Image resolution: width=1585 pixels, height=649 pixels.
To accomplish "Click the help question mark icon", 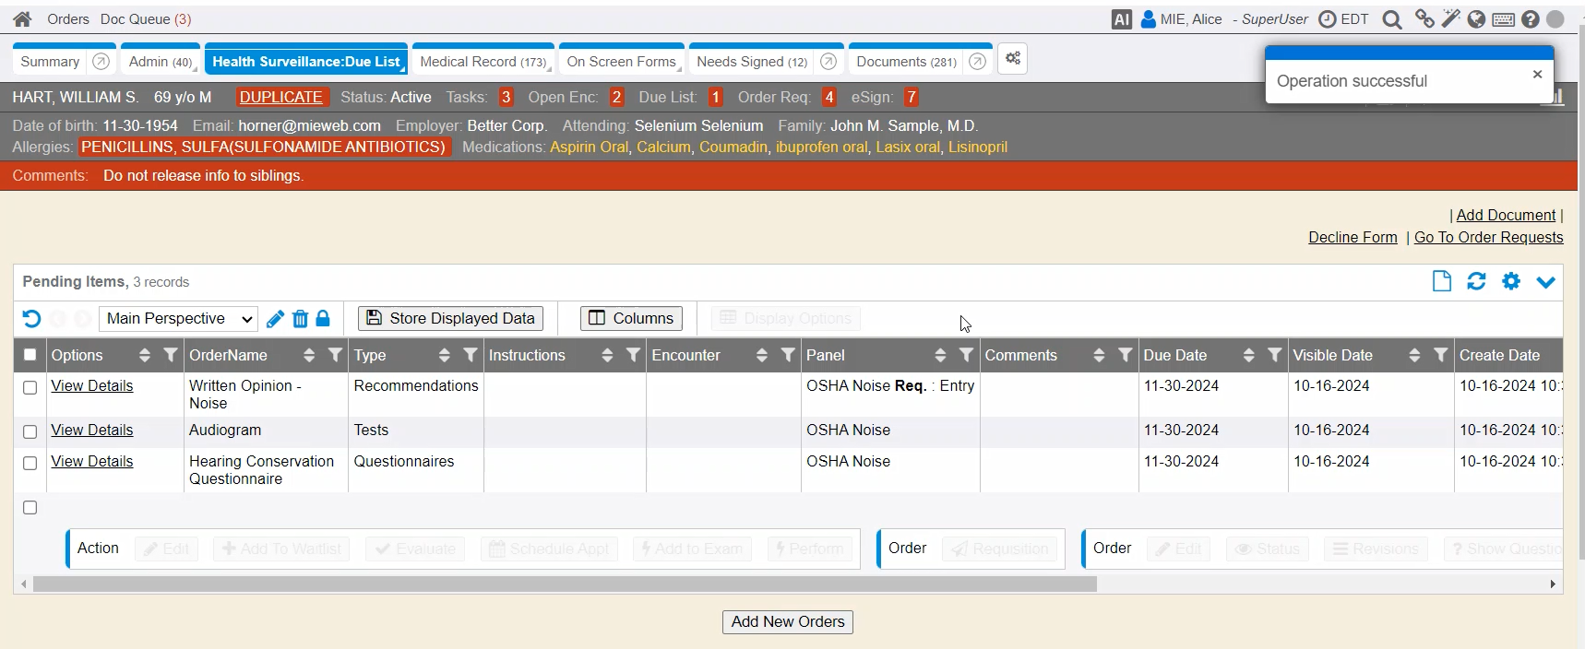I will click(x=1531, y=19).
